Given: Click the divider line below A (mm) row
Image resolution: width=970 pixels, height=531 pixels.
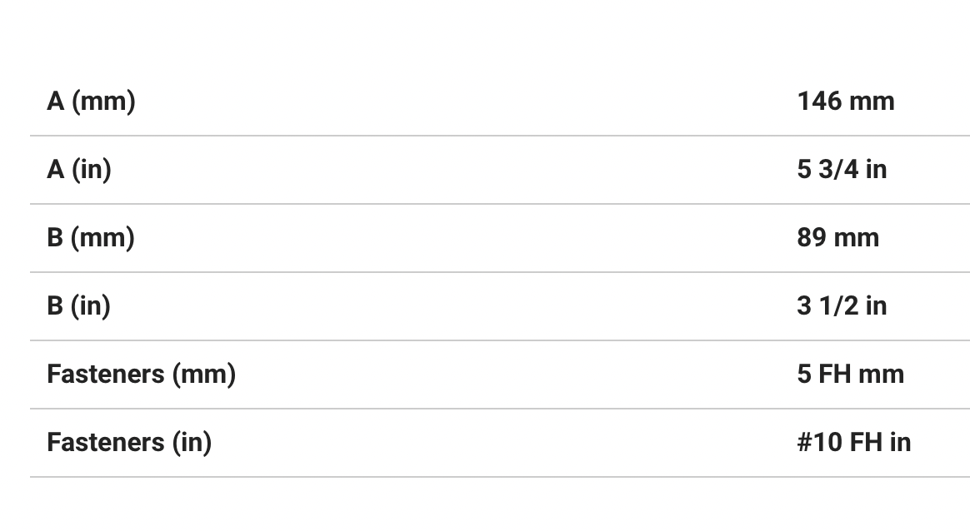Looking at the screenshot, I should (500, 136).
